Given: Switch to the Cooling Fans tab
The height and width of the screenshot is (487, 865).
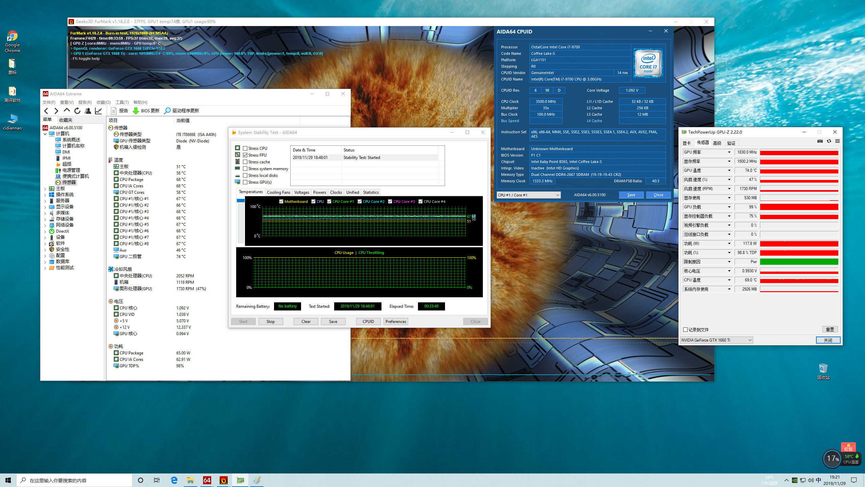Looking at the screenshot, I should 278,192.
